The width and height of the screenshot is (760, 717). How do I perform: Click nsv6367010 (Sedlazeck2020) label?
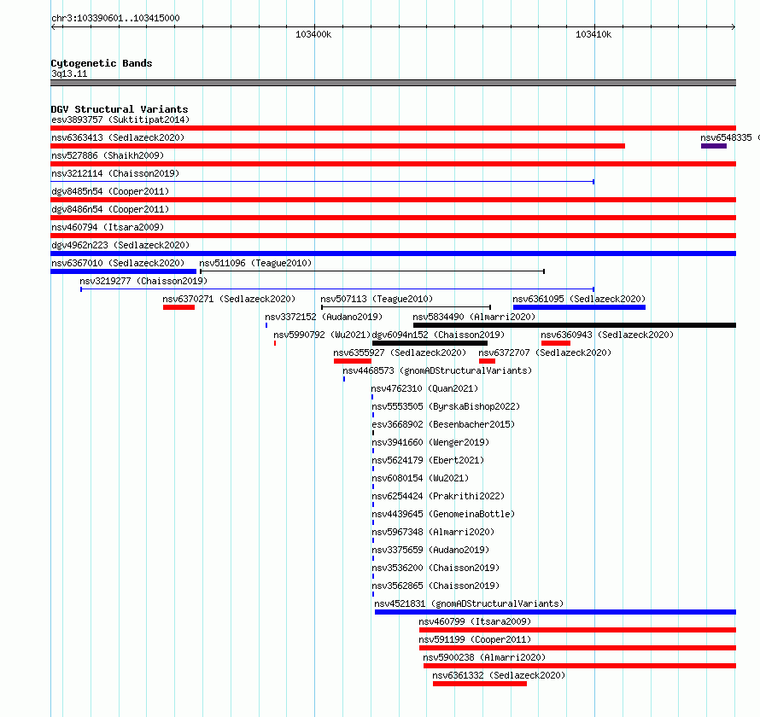click(118, 263)
